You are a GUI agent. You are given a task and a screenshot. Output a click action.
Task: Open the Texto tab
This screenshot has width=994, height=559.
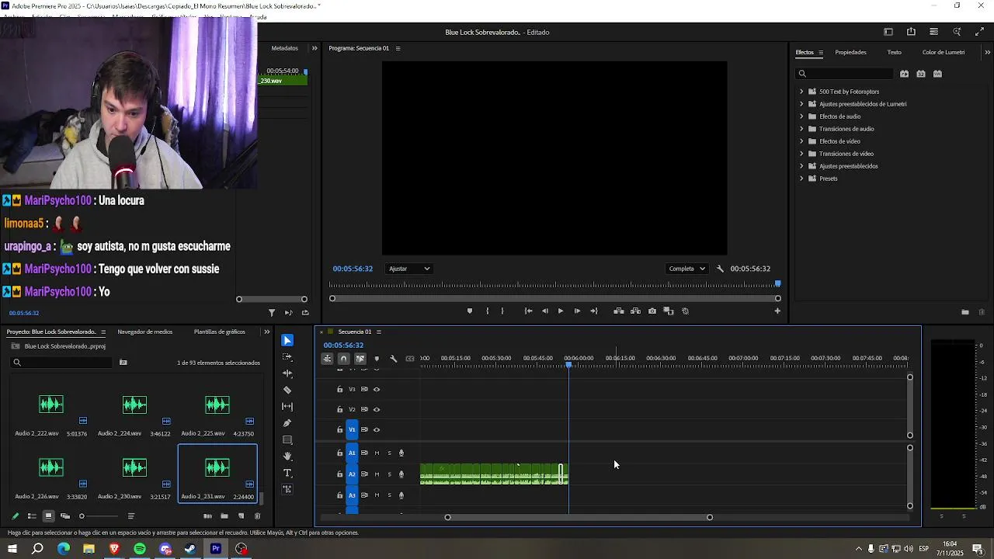[895, 53]
